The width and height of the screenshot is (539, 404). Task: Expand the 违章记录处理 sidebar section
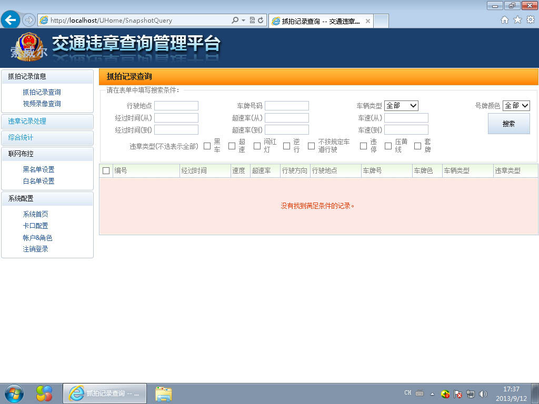point(27,122)
